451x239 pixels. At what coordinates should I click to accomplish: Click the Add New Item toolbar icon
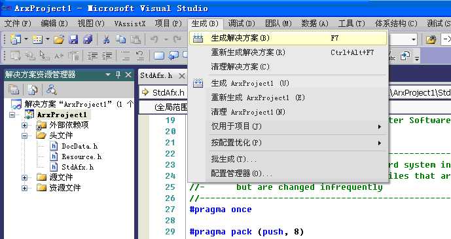click(37, 39)
